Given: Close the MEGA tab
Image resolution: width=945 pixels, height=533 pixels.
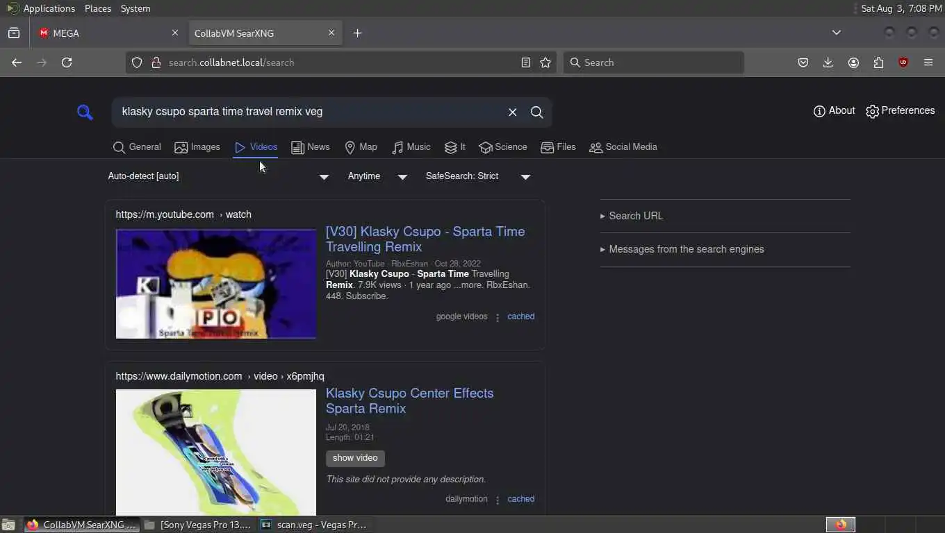Looking at the screenshot, I should (x=175, y=33).
